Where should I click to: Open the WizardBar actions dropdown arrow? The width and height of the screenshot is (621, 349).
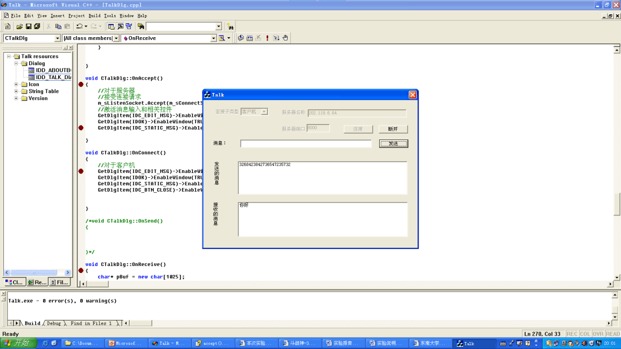(229, 38)
